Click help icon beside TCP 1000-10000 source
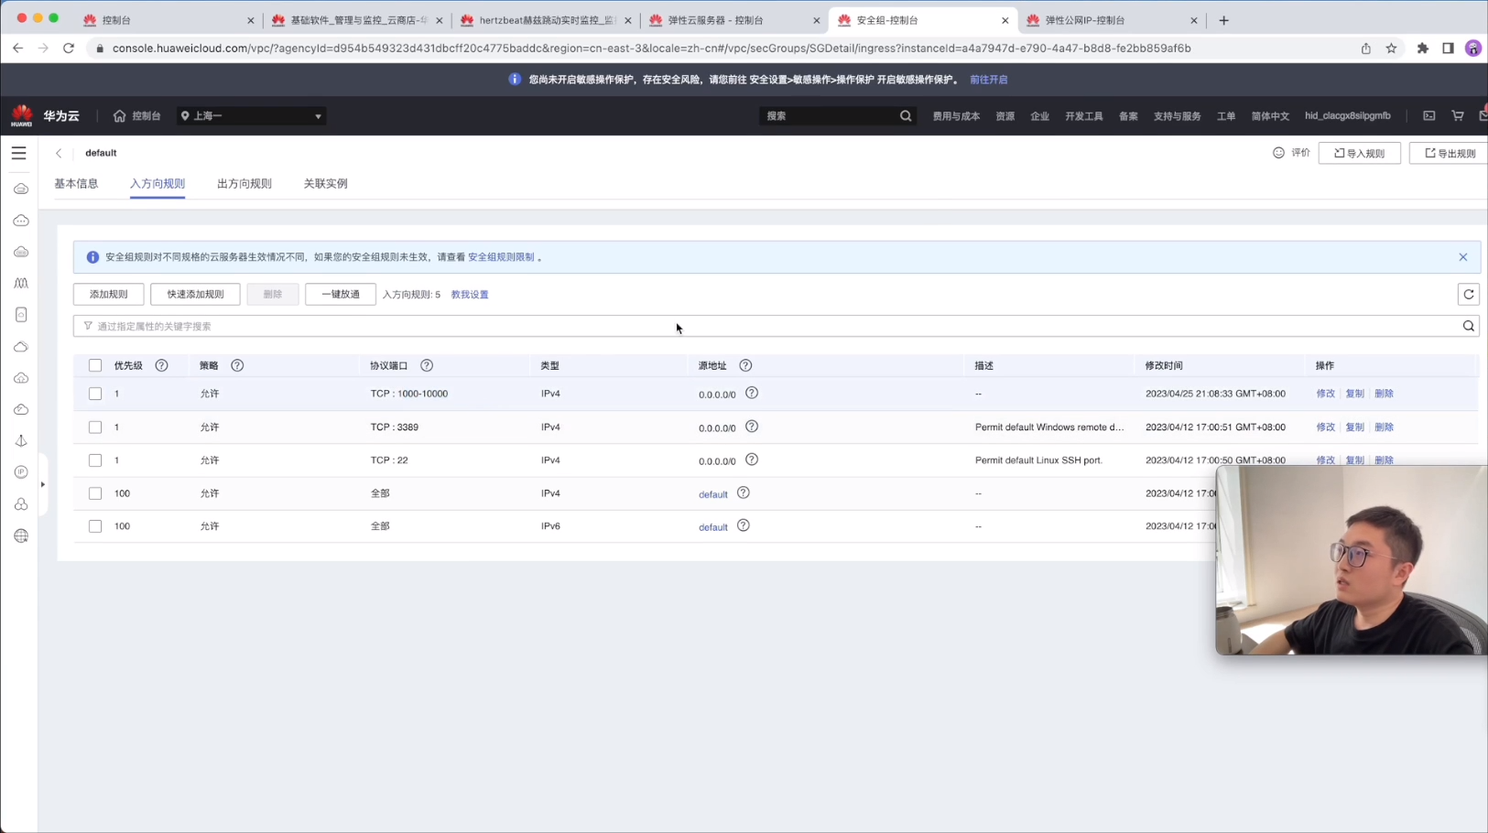The height and width of the screenshot is (833, 1488). [752, 393]
